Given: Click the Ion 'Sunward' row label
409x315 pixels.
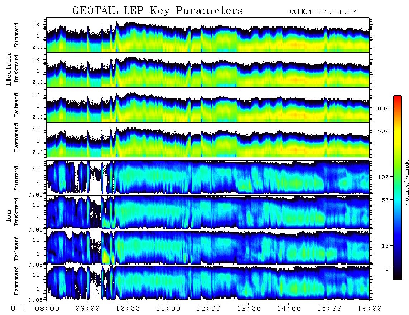Looking at the screenshot, I should tap(16, 178).
